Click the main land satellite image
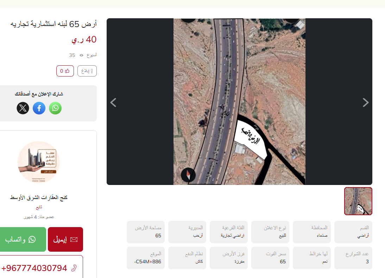This screenshot has width=385, height=278. (239, 101)
